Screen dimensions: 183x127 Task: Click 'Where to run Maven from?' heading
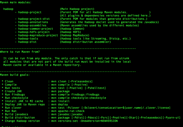tap(20, 52)
